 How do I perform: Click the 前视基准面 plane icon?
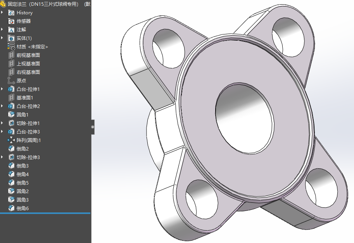tap(11, 55)
